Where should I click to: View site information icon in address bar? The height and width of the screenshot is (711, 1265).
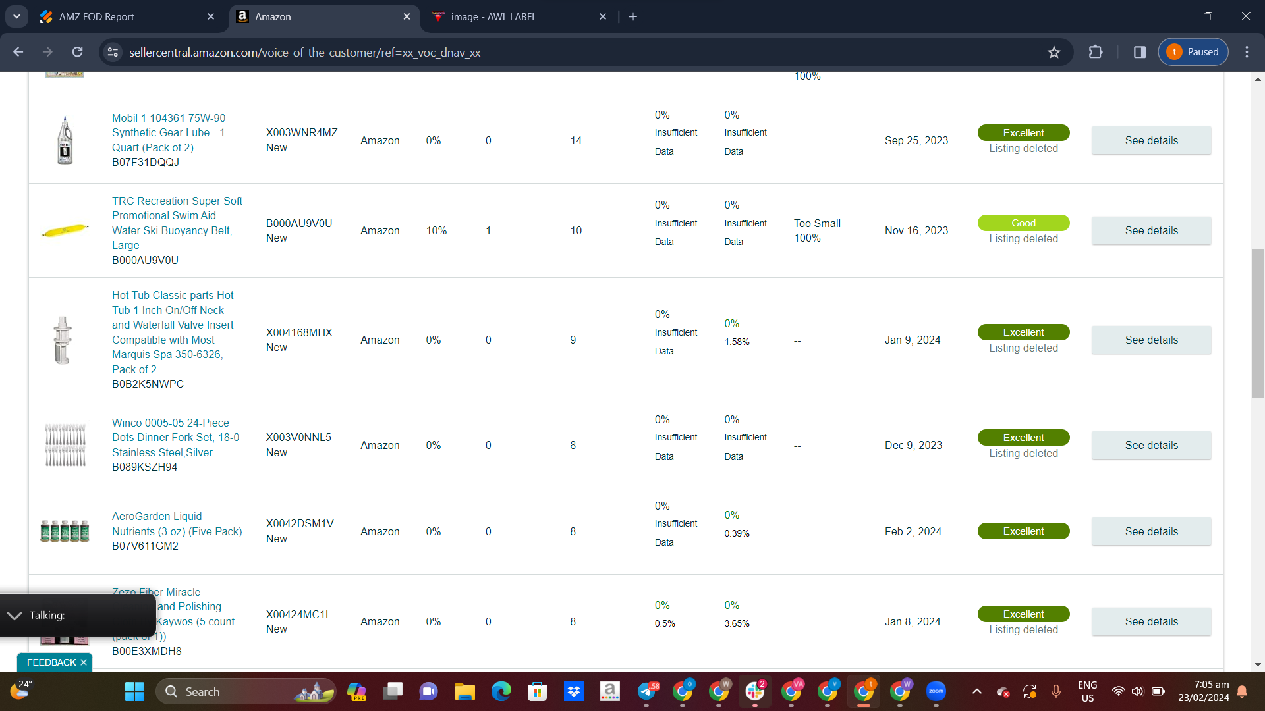point(113,52)
